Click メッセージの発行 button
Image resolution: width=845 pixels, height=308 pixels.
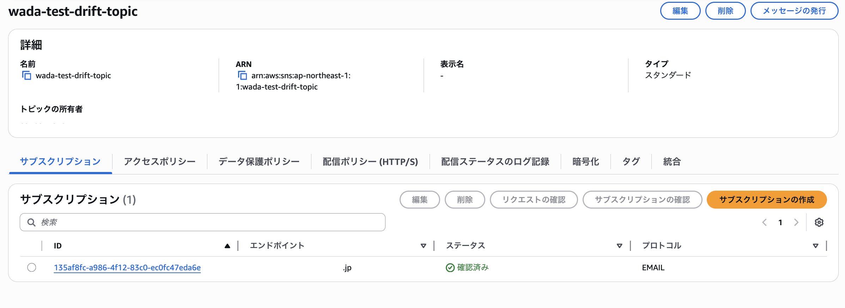pyautogui.click(x=794, y=11)
